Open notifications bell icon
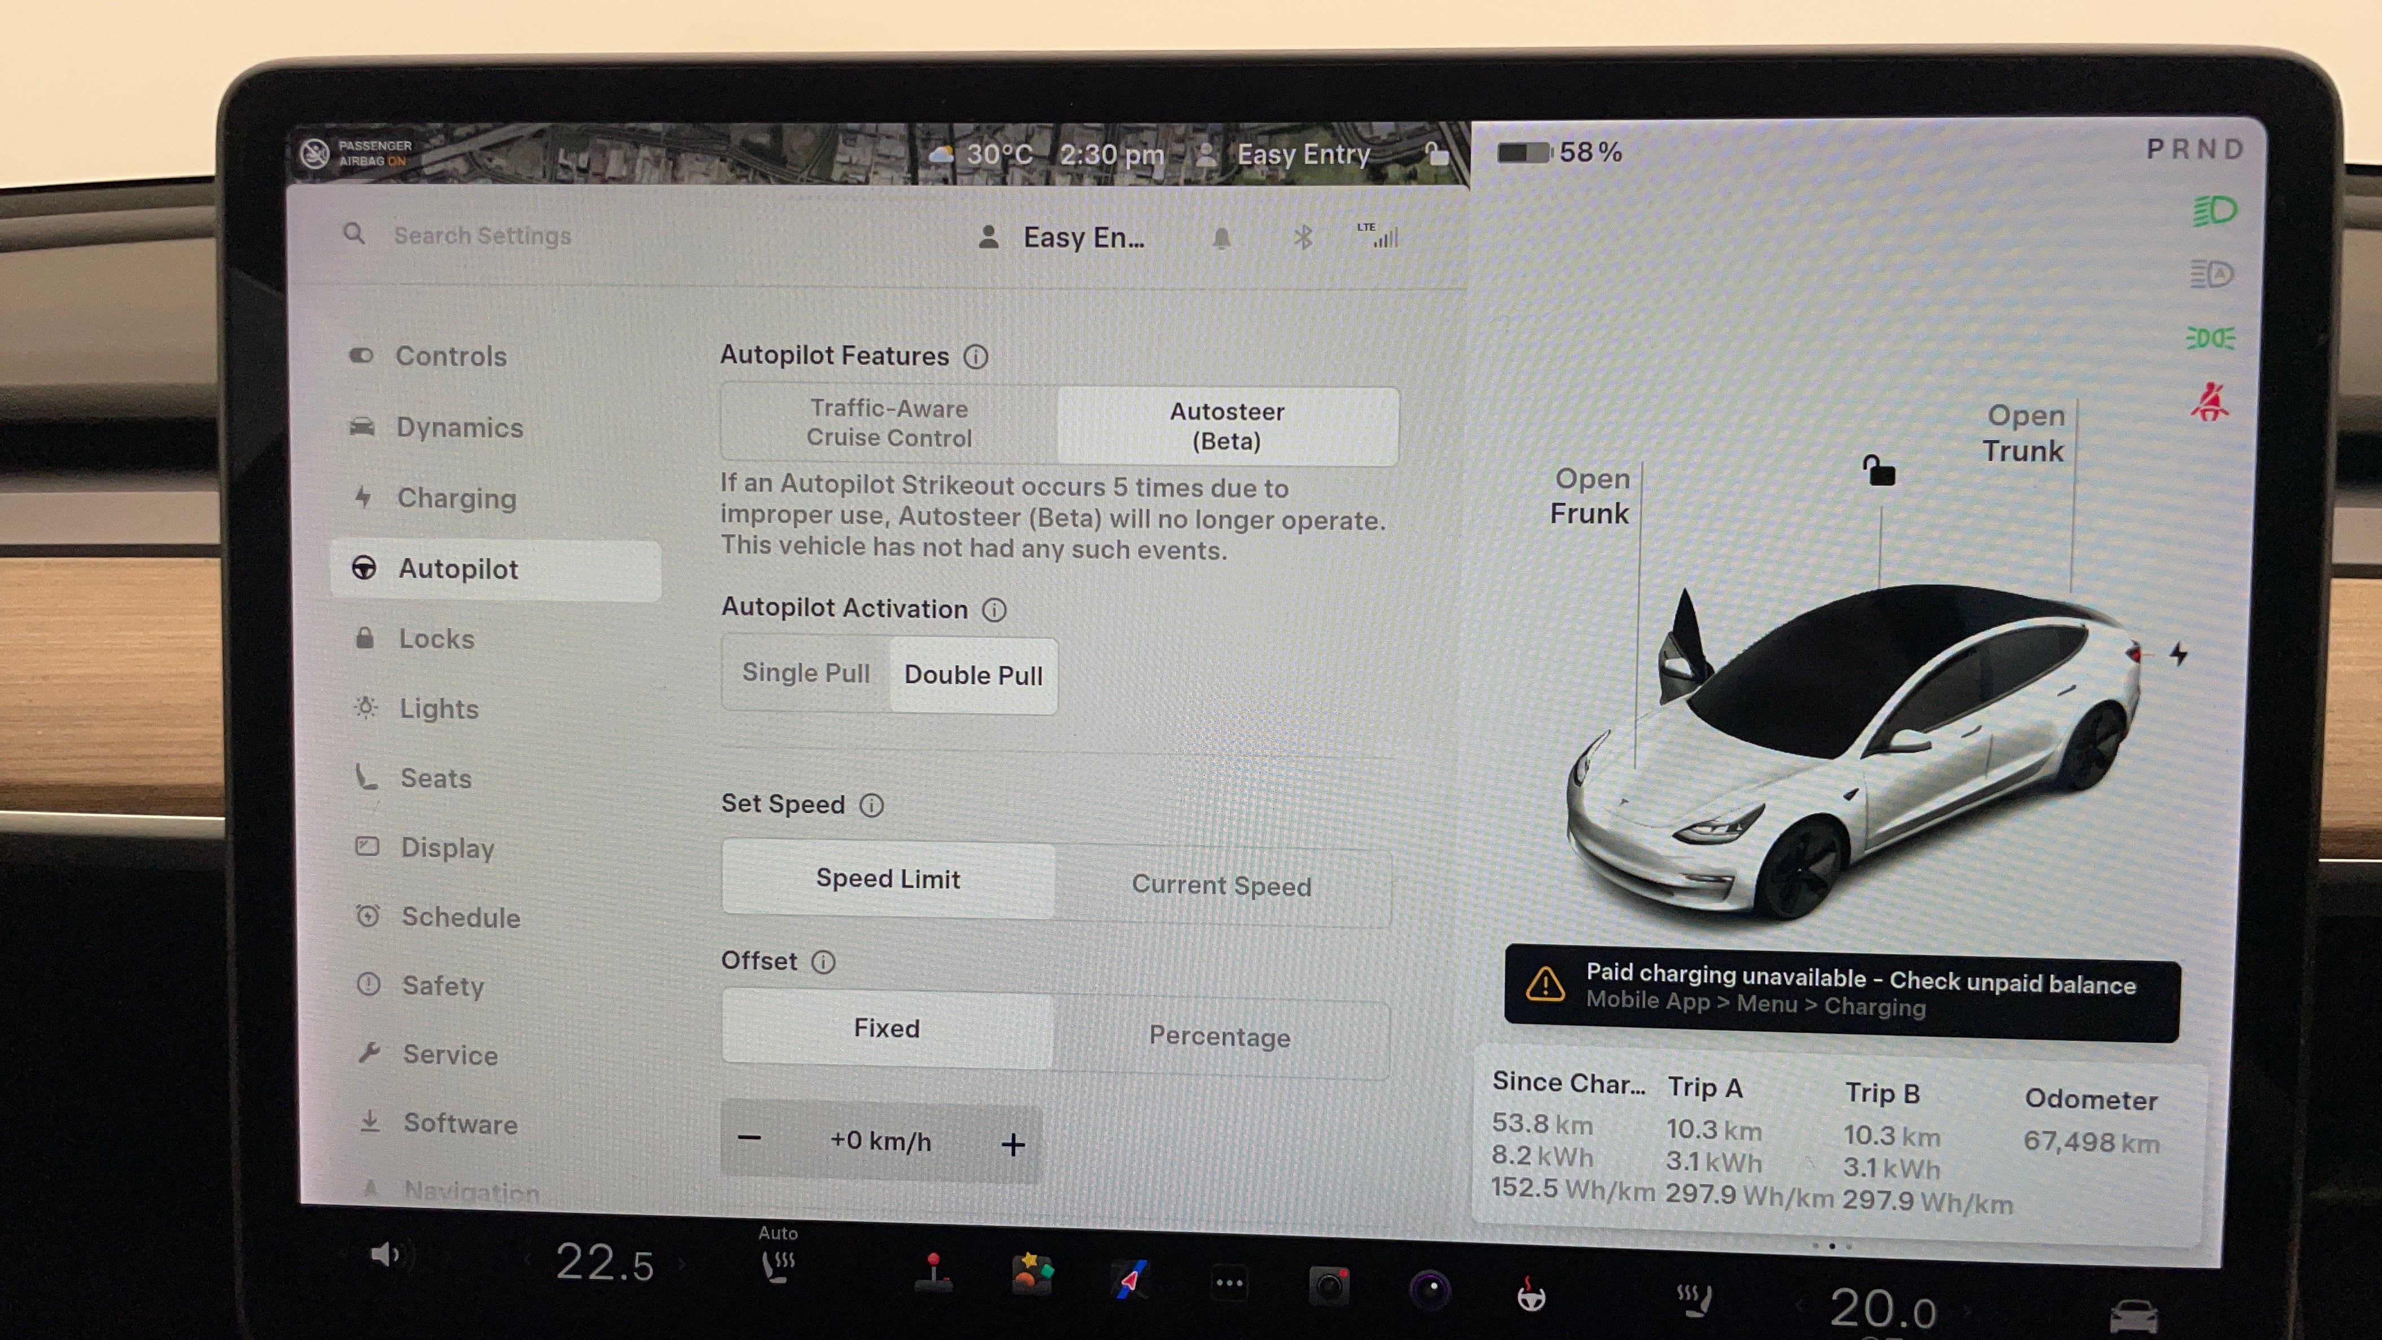2382x1340 pixels. (x=1221, y=239)
